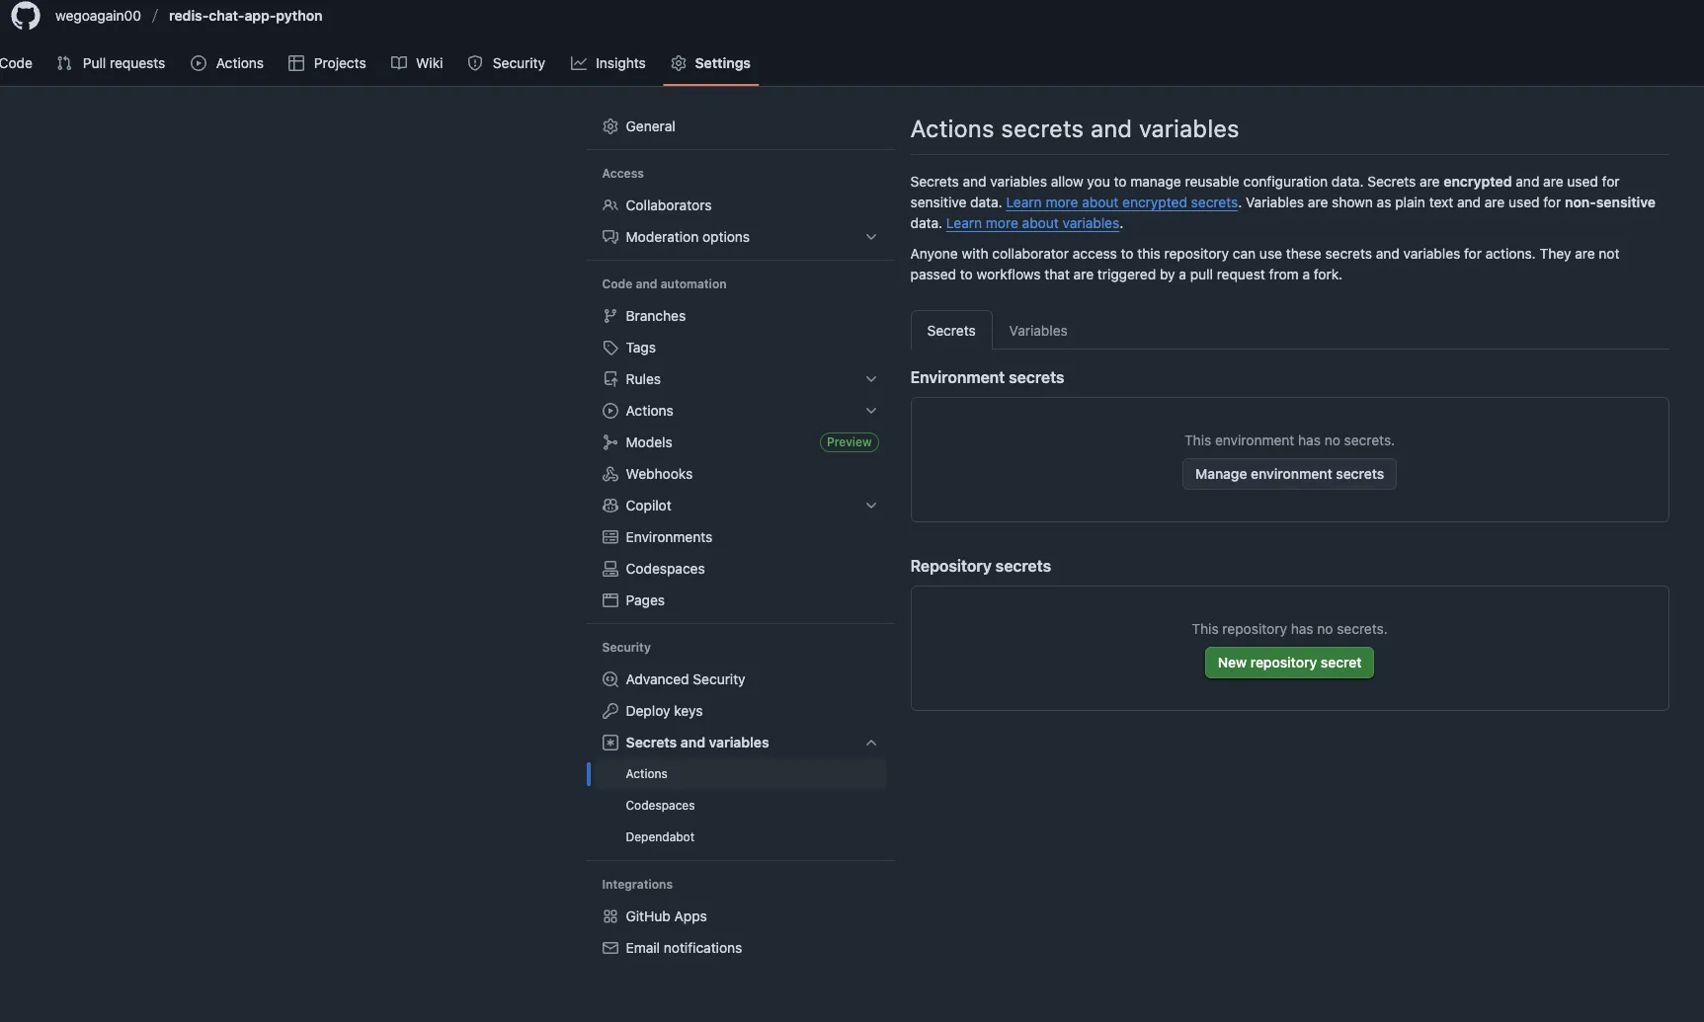Expand the Moderation options chevron
1704x1022 pixels.
(x=870, y=237)
